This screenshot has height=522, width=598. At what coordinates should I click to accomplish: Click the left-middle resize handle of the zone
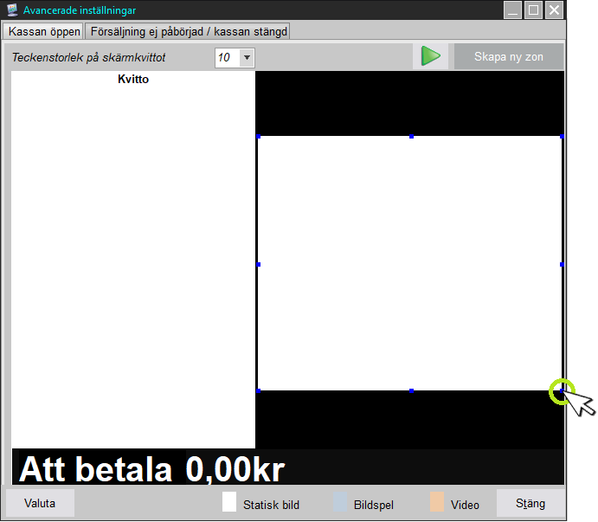pos(258,264)
